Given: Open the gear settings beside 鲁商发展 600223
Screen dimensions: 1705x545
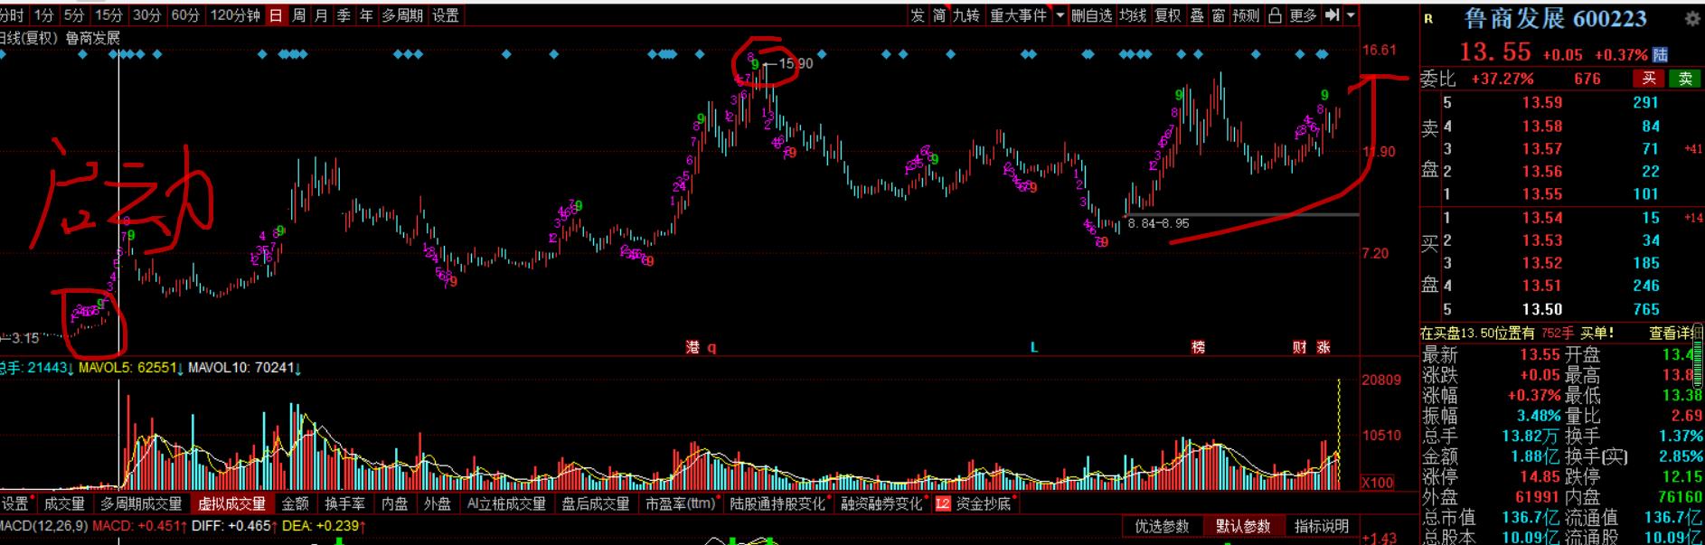Looking at the screenshot, I should [1692, 18].
